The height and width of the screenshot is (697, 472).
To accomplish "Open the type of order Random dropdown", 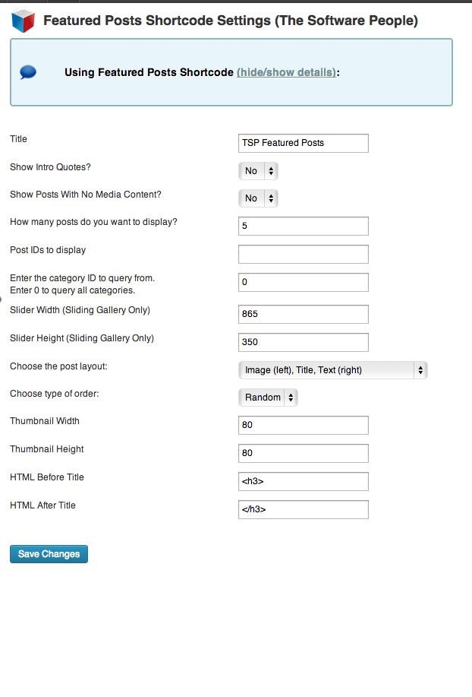I will (268, 398).
